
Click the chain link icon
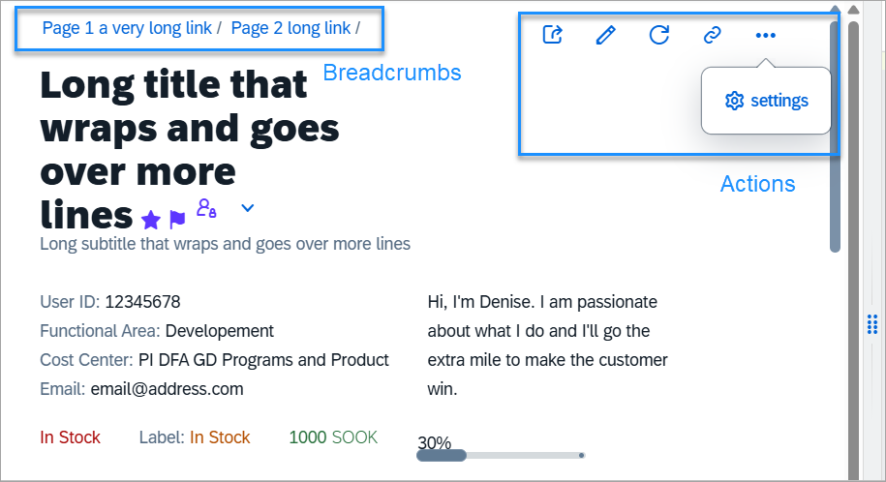[x=712, y=35]
